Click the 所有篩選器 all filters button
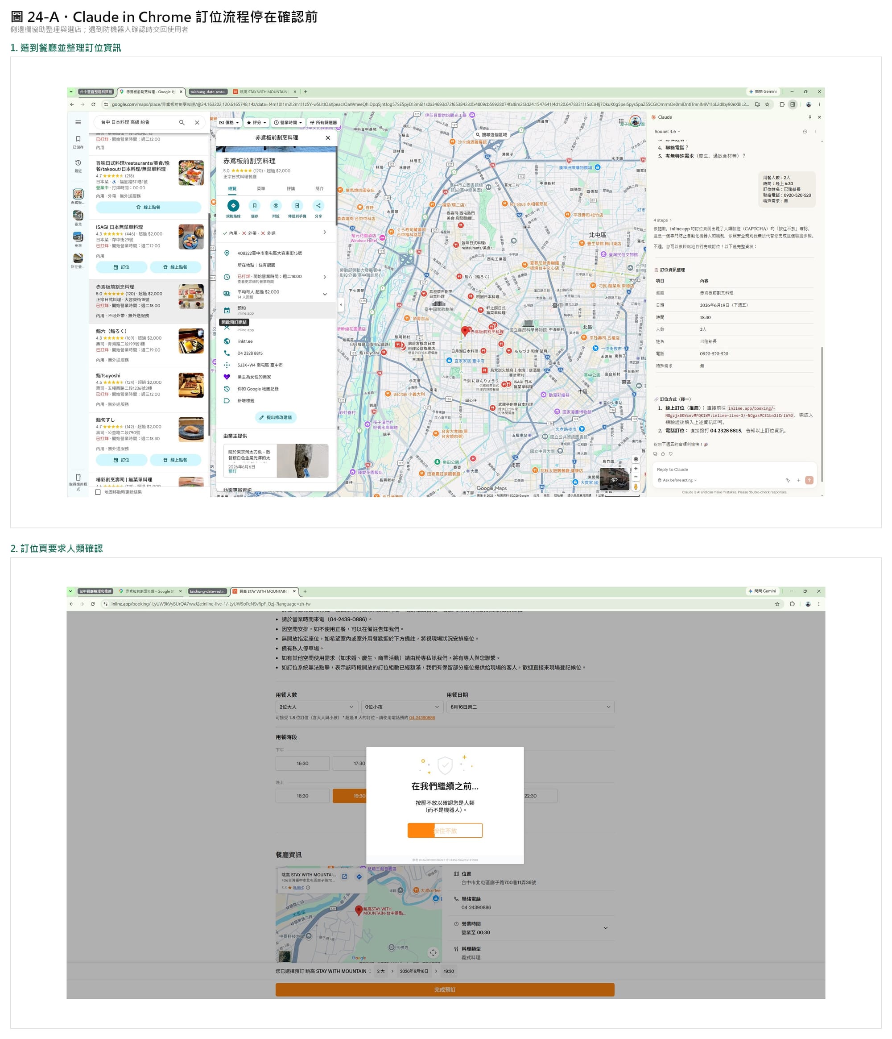 (x=323, y=122)
